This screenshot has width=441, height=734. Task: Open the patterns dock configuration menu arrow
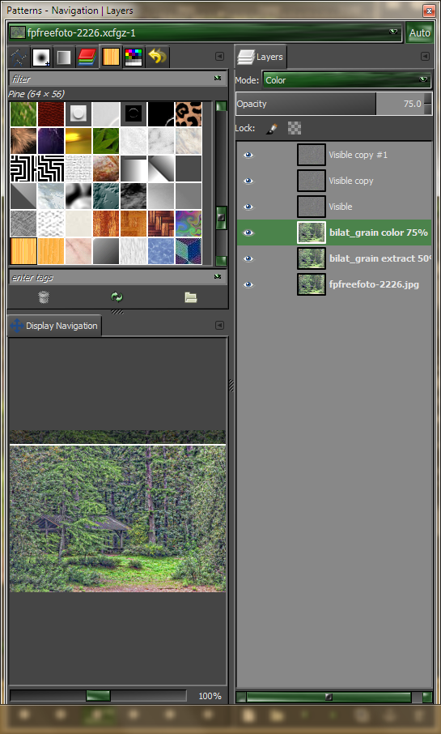point(219,56)
